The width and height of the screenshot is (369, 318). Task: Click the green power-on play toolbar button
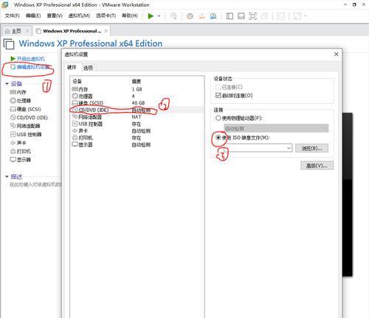pyautogui.click(x=151, y=16)
